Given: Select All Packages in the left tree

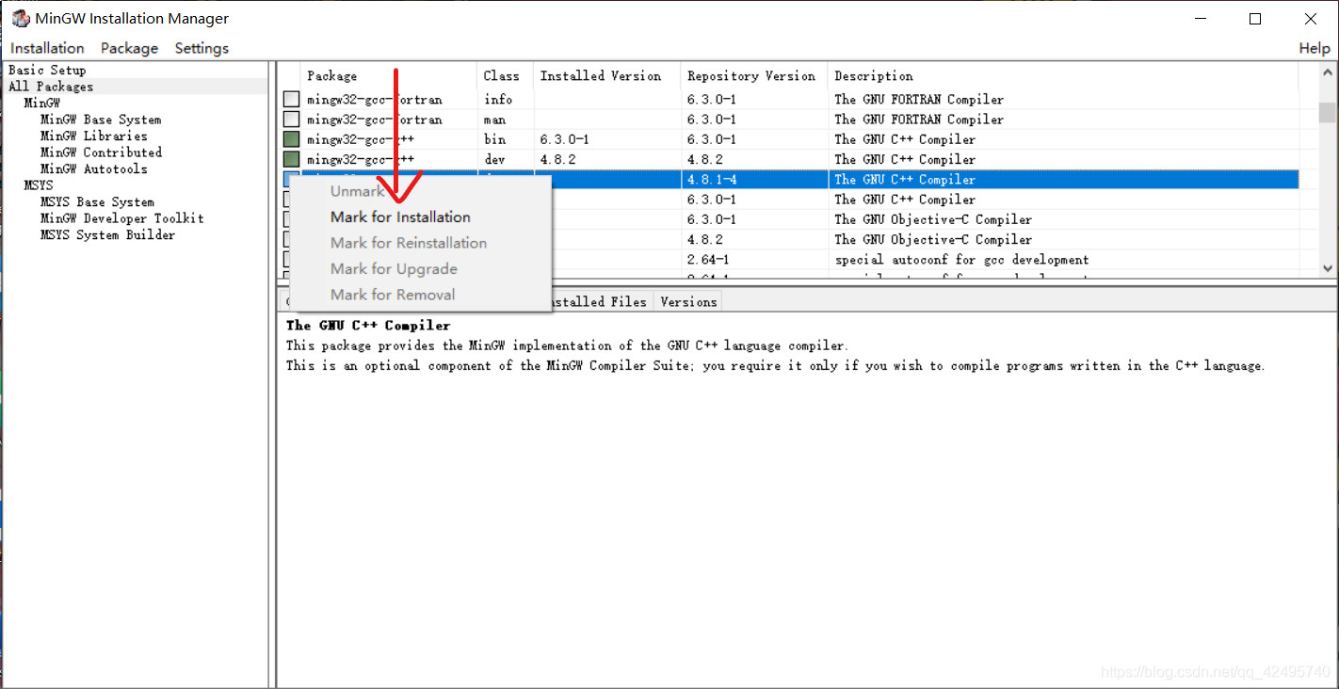Looking at the screenshot, I should 51,87.
